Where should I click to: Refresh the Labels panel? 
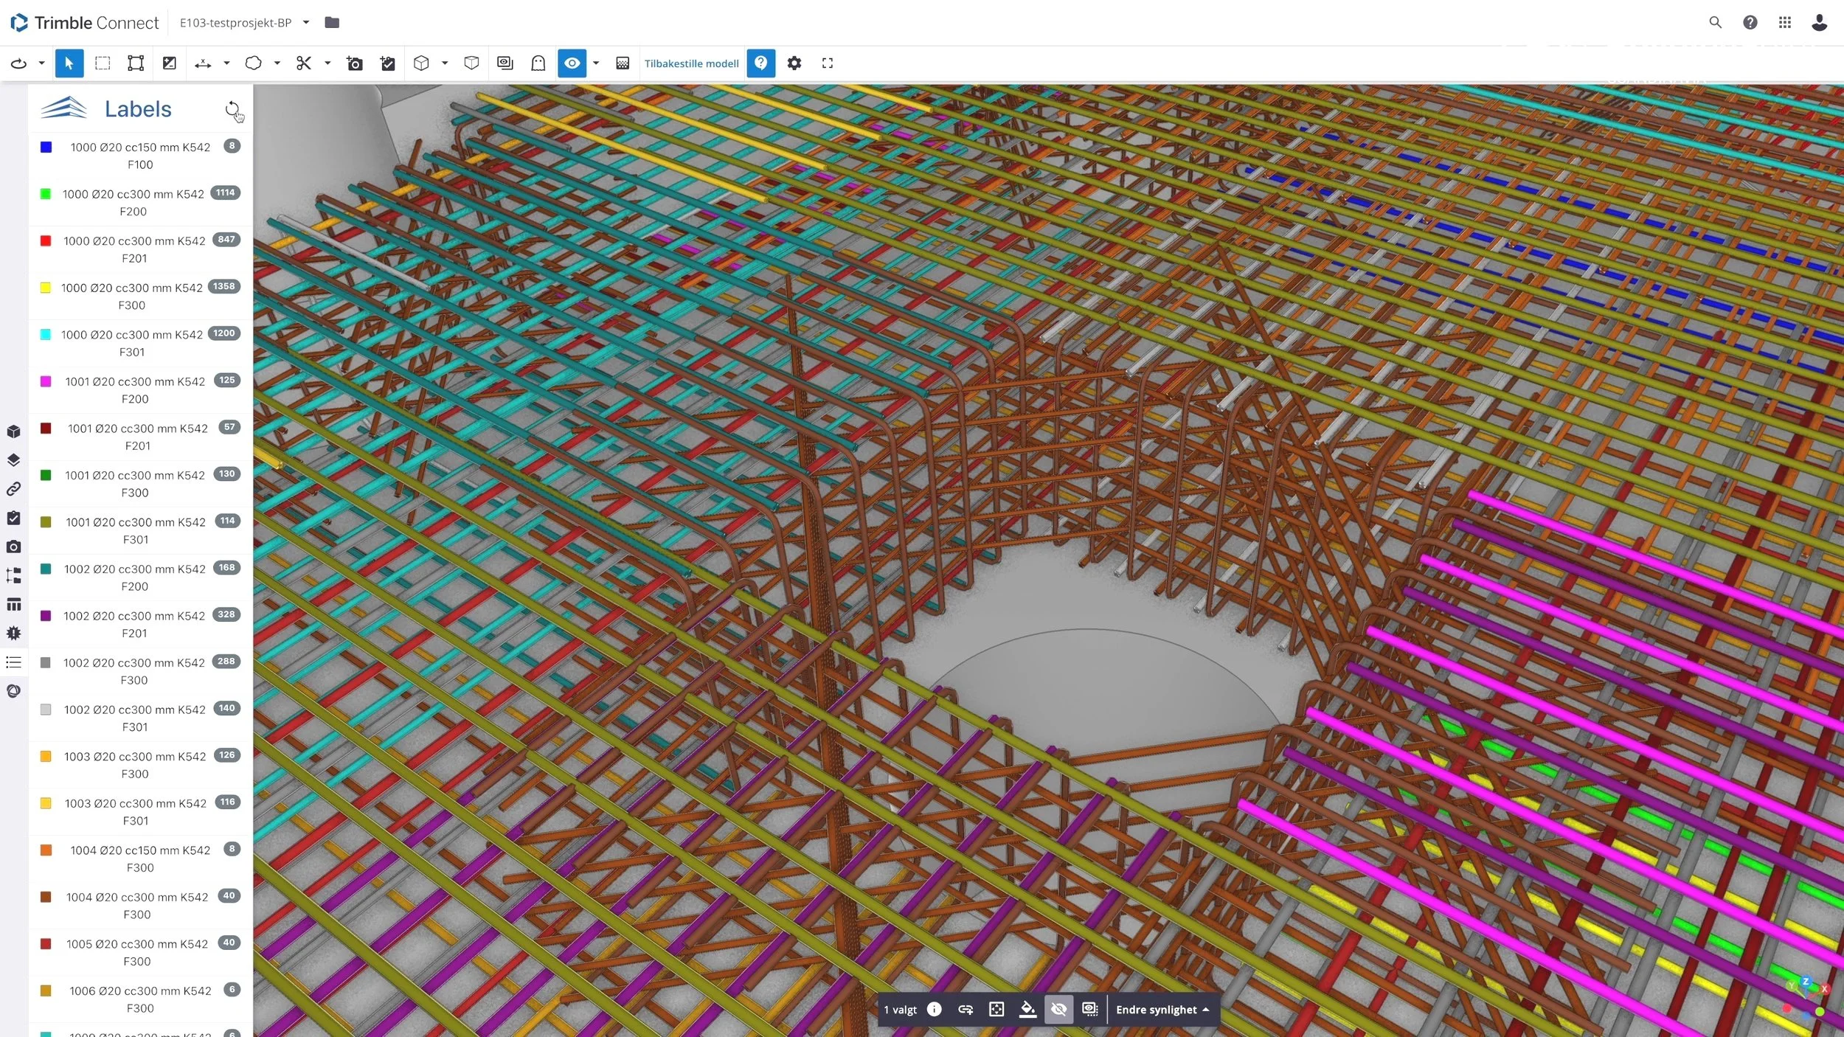[233, 110]
